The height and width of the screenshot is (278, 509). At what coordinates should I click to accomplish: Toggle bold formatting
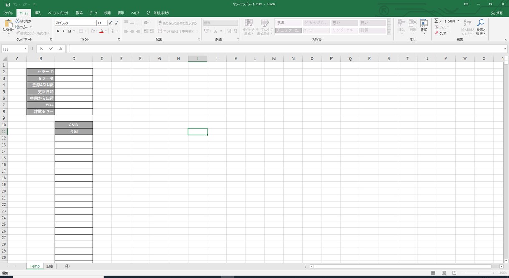point(58,31)
